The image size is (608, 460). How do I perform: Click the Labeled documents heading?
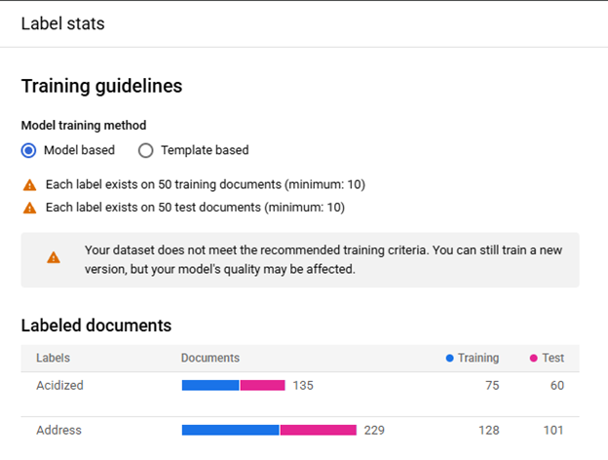[96, 326]
